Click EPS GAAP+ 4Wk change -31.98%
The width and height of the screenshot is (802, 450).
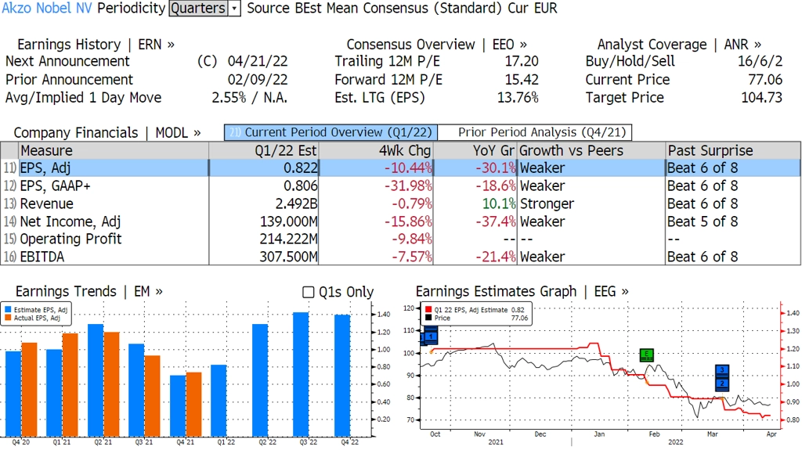point(408,185)
